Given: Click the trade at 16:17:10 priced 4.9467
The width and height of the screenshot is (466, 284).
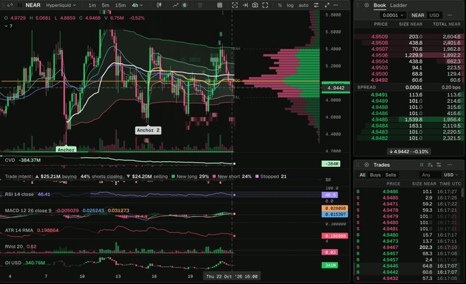Looking at the screenshot, I should click(x=408, y=247).
